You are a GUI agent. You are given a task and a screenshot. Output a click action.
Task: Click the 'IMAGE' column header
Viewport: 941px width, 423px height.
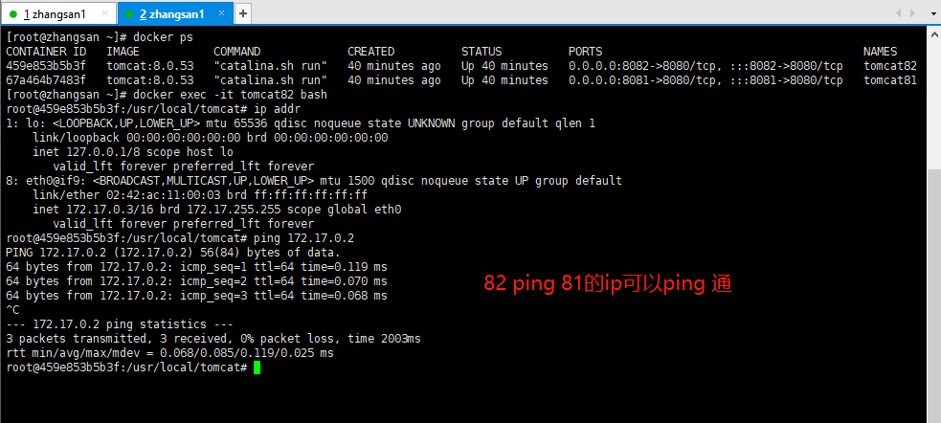pyautogui.click(x=123, y=52)
